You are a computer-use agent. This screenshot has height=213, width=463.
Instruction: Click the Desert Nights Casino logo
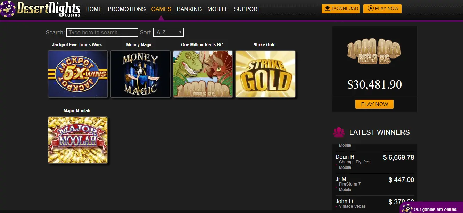[41, 9]
